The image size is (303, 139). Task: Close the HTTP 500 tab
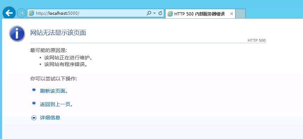(232, 14)
